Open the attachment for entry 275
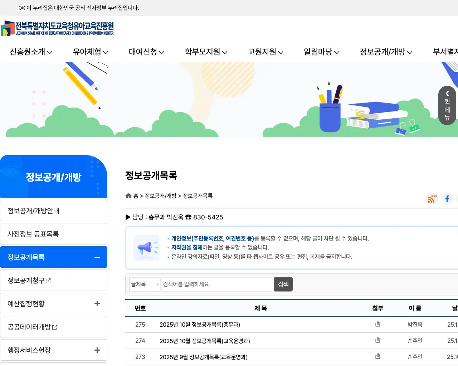The height and width of the screenshot is (366, 458). [x=378, y=324]
